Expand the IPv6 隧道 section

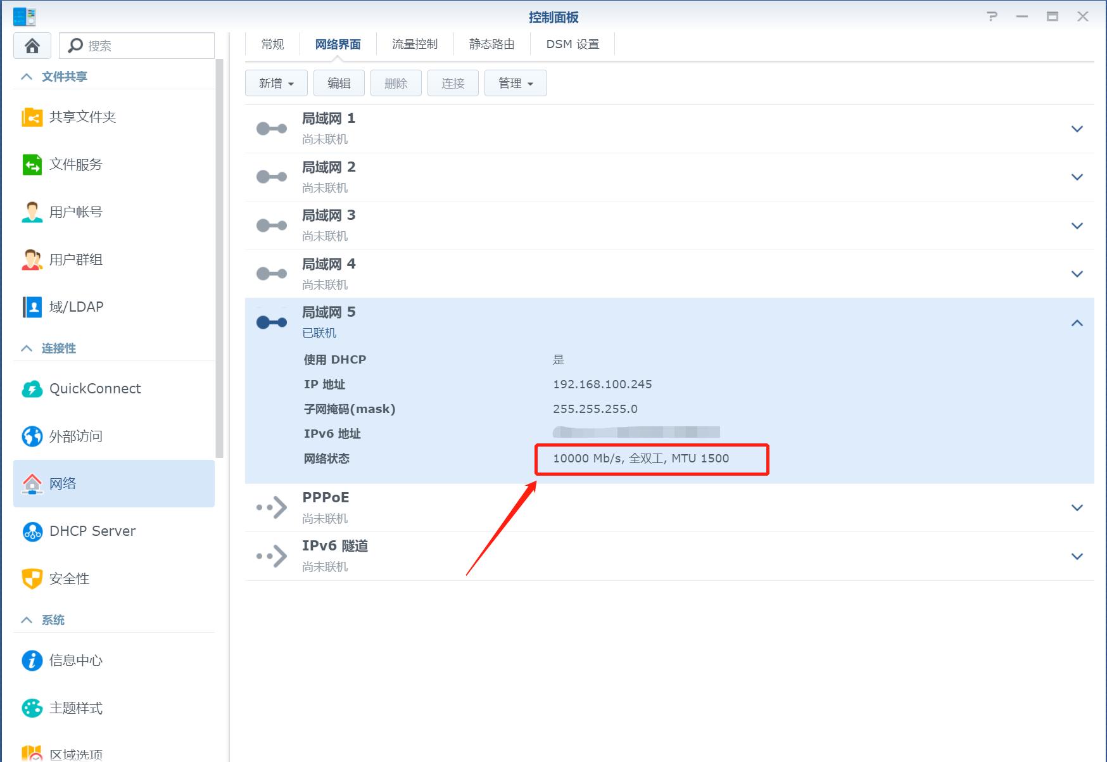pyautogui.click(x=1077, y=556)
